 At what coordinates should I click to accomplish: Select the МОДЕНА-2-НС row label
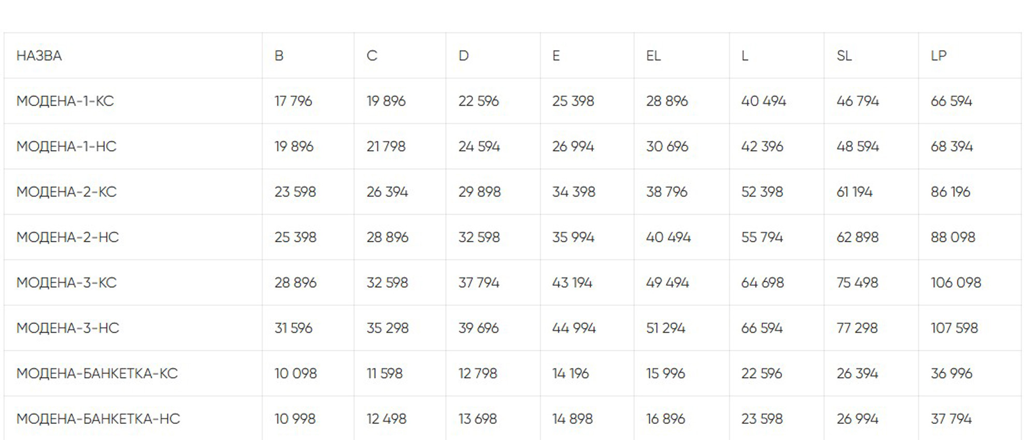coord(67,237)
